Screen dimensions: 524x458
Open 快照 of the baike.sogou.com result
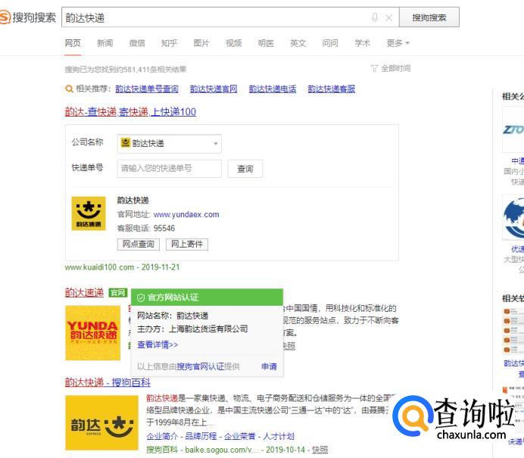(x=320, y=450)
